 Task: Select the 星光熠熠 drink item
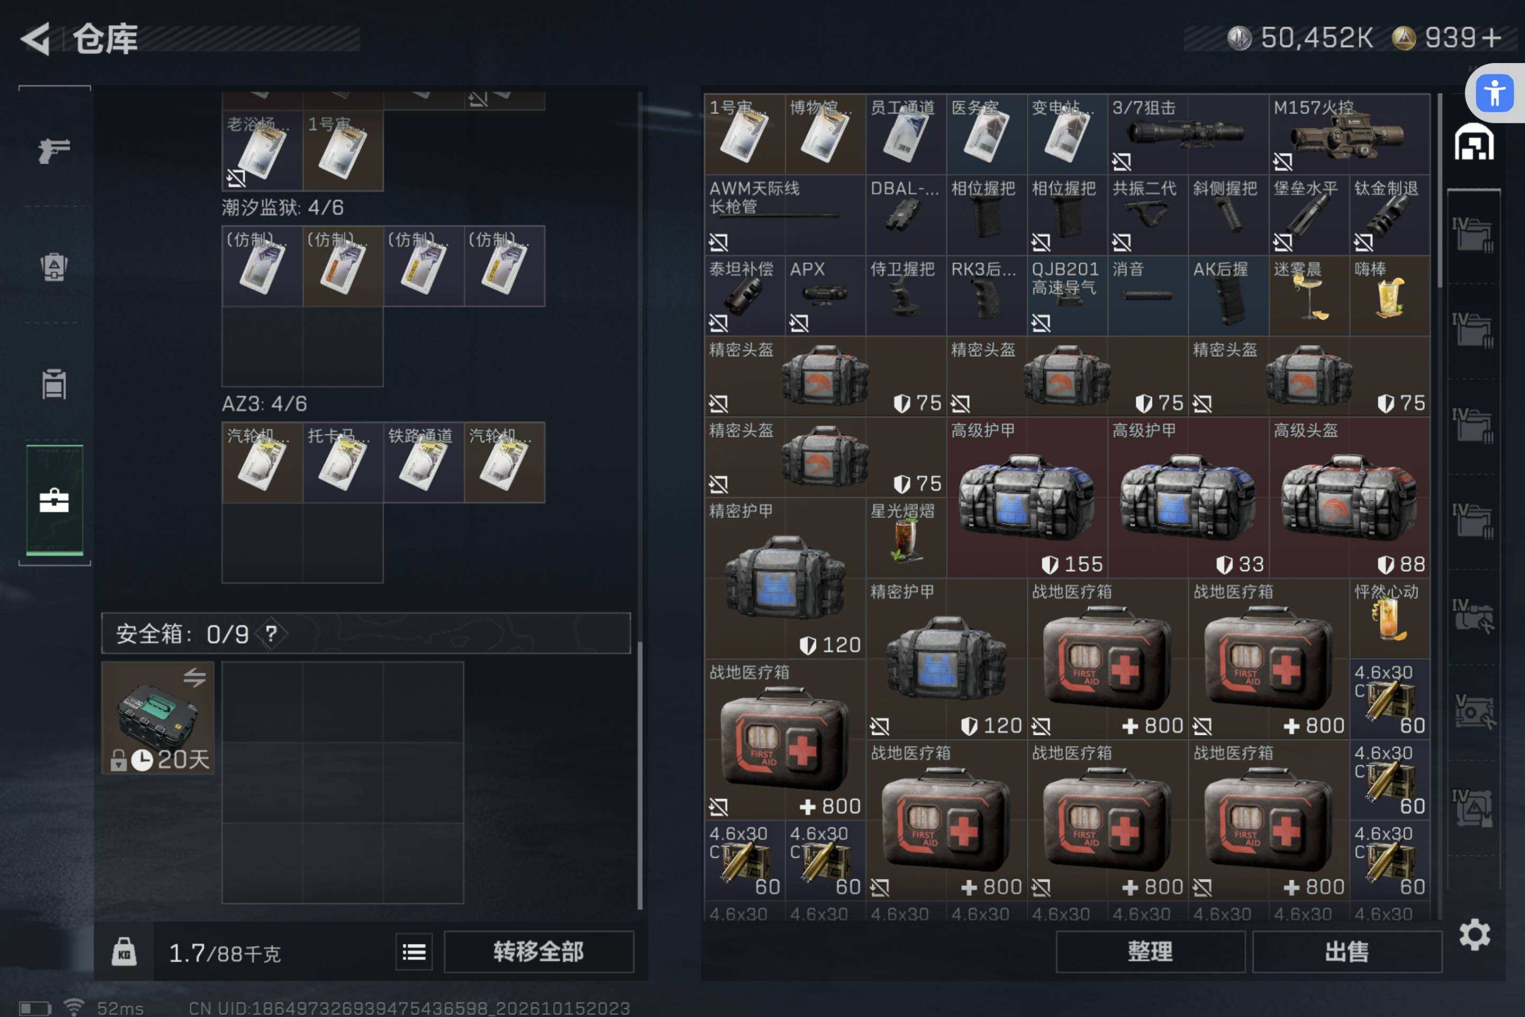pos(906,538)
